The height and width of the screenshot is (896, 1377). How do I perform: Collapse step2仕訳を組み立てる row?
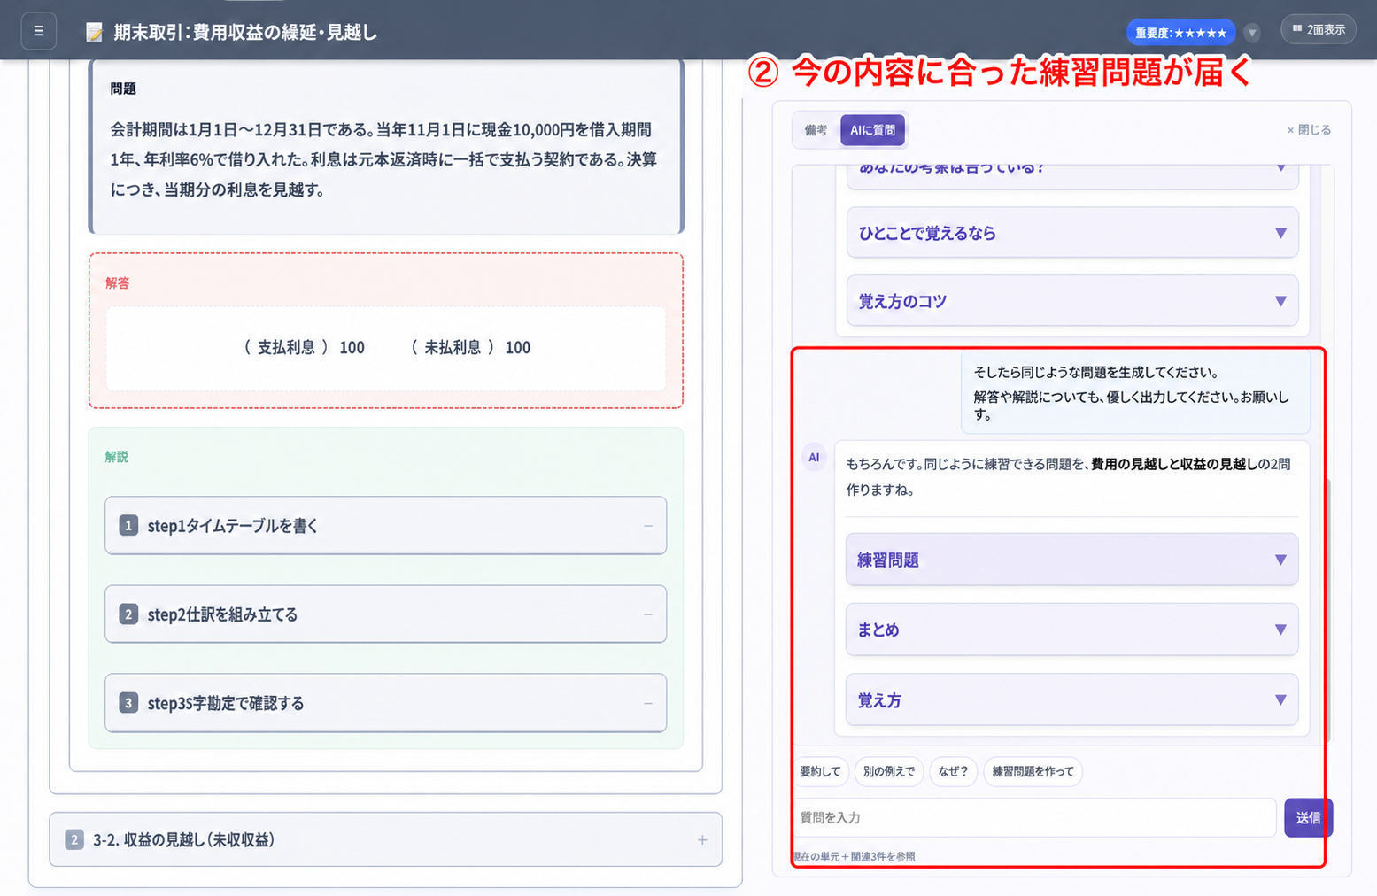click(385, 614)
